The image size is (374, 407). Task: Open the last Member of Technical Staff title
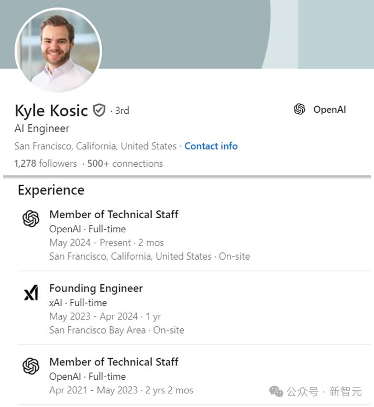pyautogui.click(x=114, y=361)
